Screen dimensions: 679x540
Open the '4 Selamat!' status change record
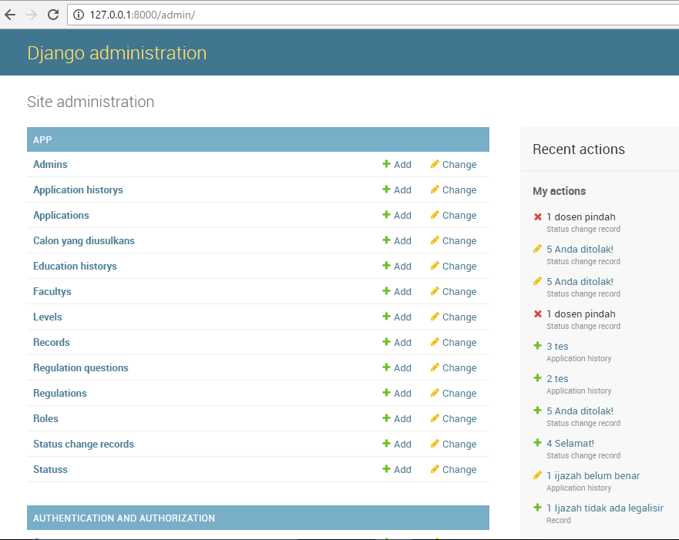(x=571, y=443)
